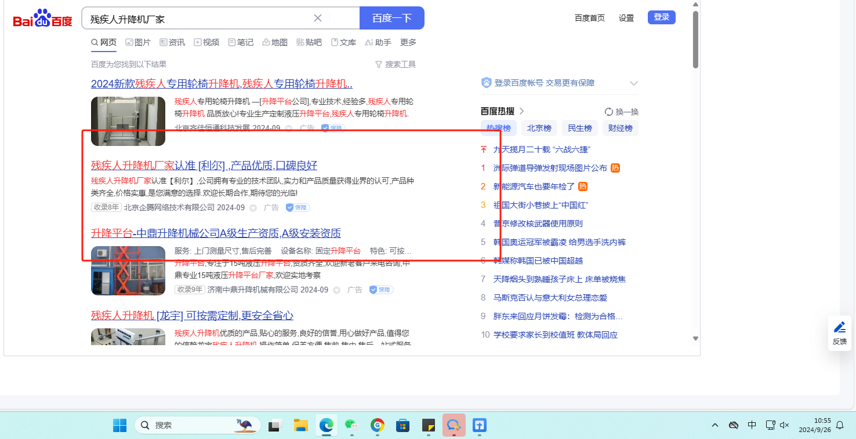Switch to the 图片 search tab
The width and height of the screenshot is (856, 439).
[137, 42]
